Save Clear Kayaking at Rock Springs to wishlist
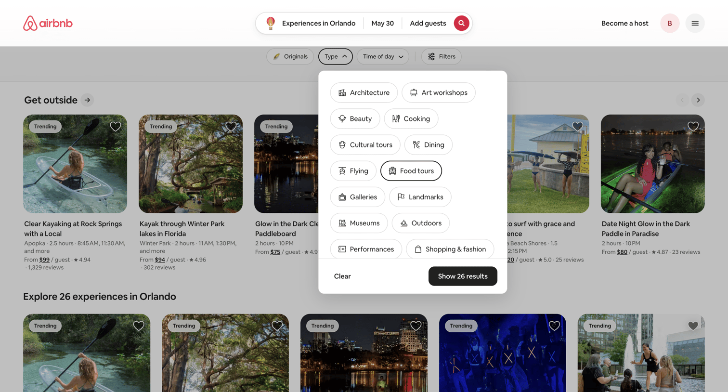The height and width of the screenshot is (392, 728). tap(116, 127)
